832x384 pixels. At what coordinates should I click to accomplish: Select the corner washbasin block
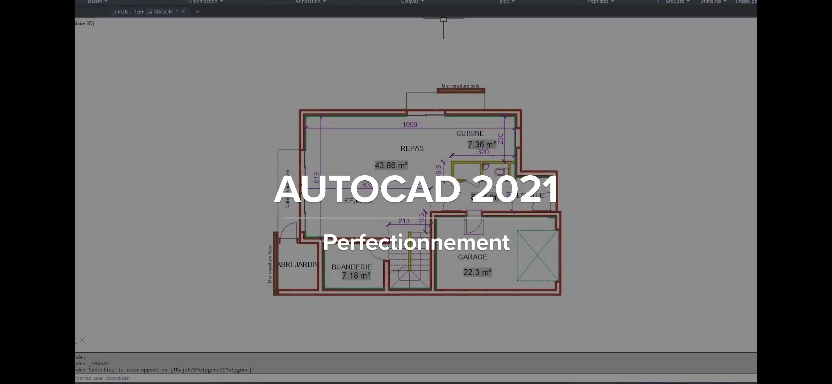tap(486, 166)
